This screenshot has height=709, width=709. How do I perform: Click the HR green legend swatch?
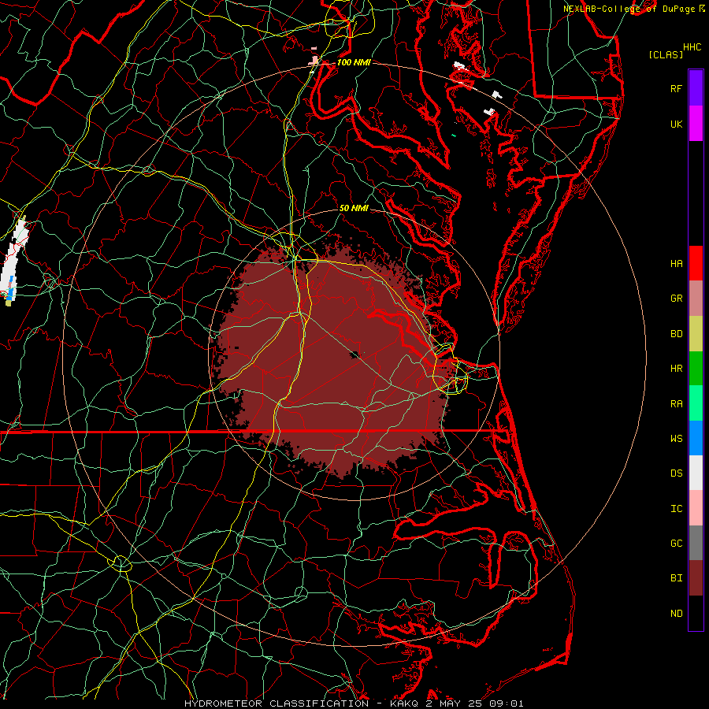(x=696, y=368)
